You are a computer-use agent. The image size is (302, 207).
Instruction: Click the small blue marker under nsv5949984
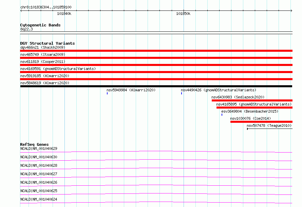click(x=107, y=93)
